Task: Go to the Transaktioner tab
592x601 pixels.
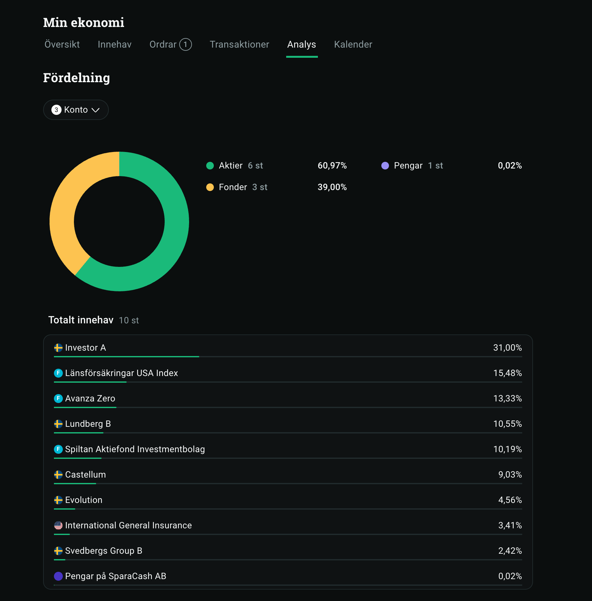Action: point(240,44)
